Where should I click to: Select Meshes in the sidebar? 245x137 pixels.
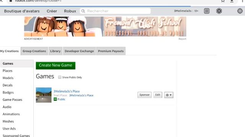click(8, 121)
